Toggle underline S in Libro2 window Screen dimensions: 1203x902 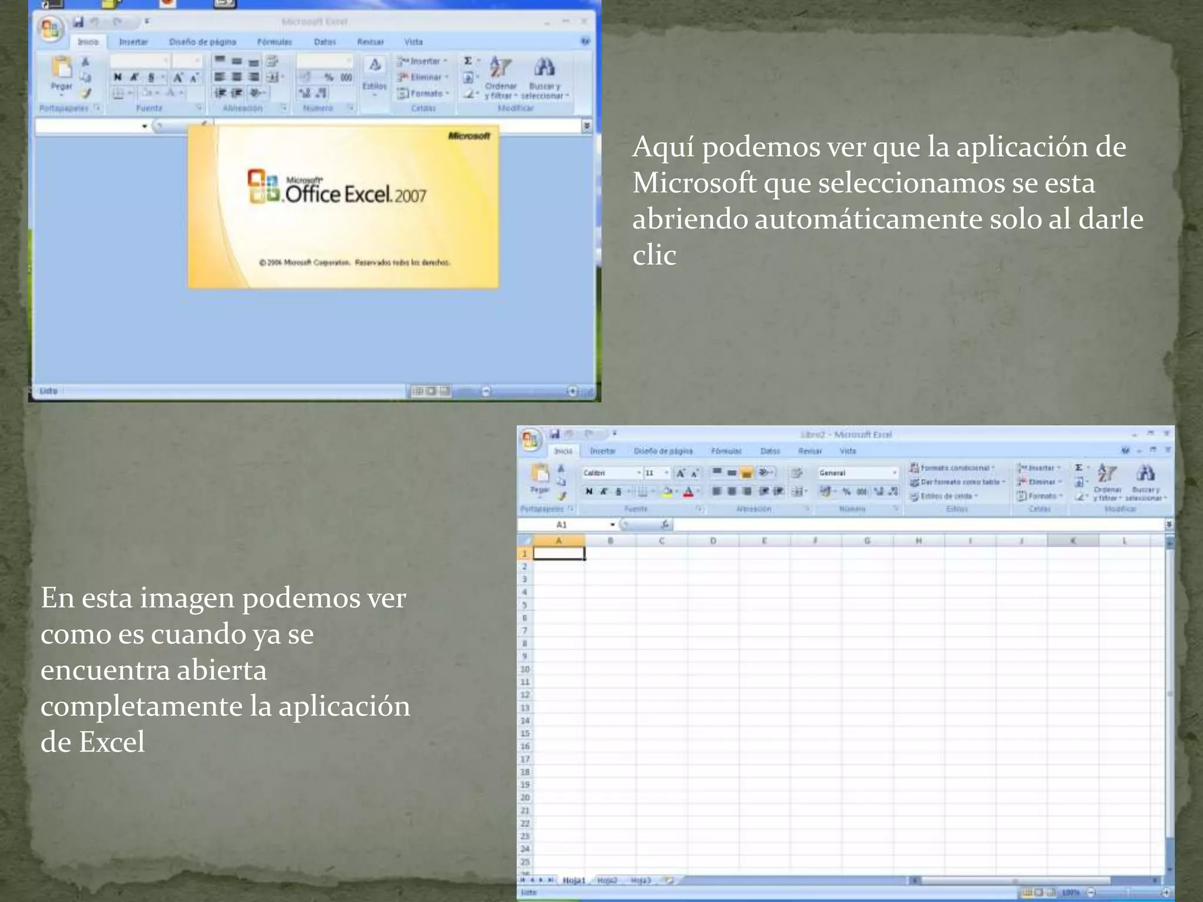coord(619,492)
